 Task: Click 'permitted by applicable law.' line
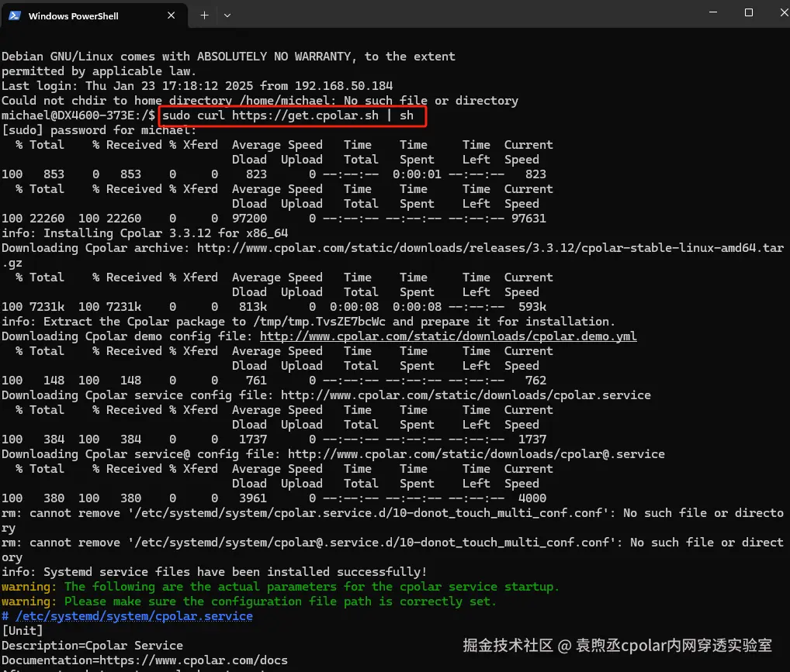99,71
